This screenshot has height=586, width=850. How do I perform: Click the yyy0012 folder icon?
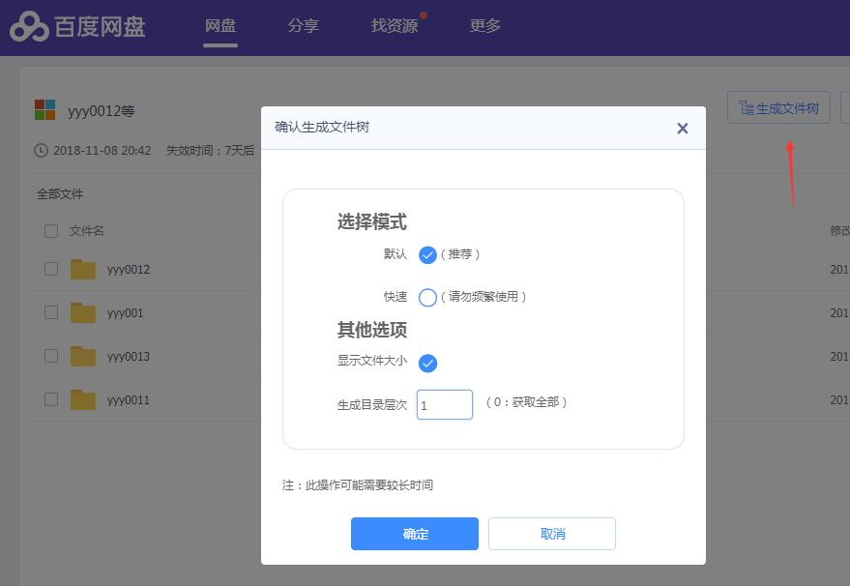coord(83,269)
